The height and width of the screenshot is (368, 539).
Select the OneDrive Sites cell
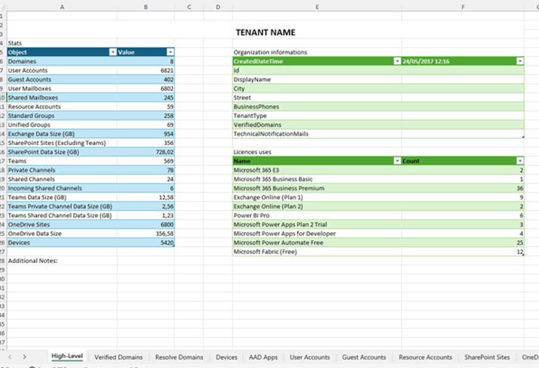click(x=62, y=224)
